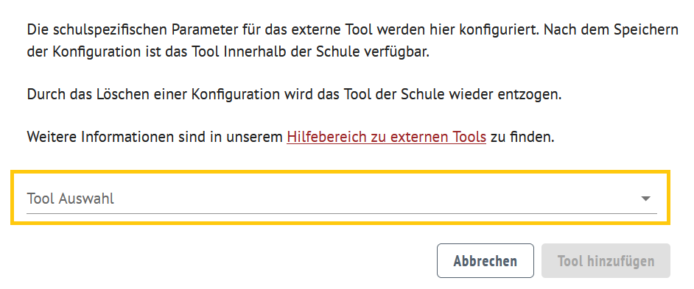Click the dropdown arrow beside Tool Auswahl
The height and width of the screenshot is (289, 694).
click(x=646, y=199)
